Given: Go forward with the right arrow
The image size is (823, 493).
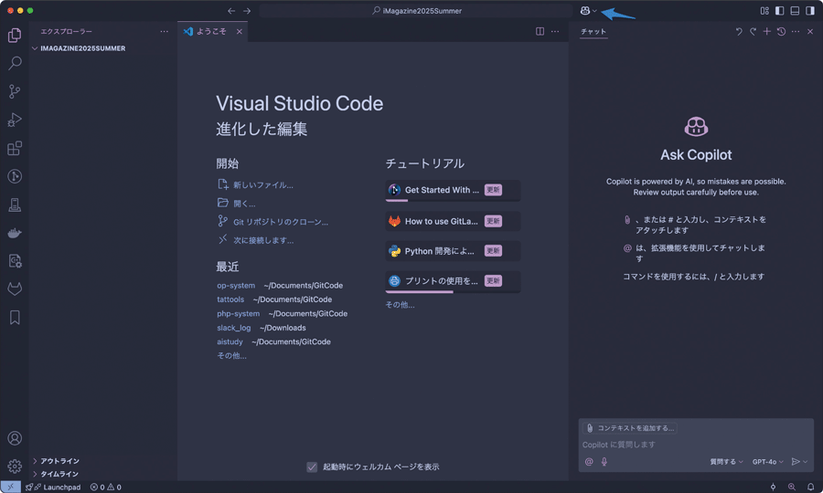Looking at the screenshot, I should click(247, 10).
